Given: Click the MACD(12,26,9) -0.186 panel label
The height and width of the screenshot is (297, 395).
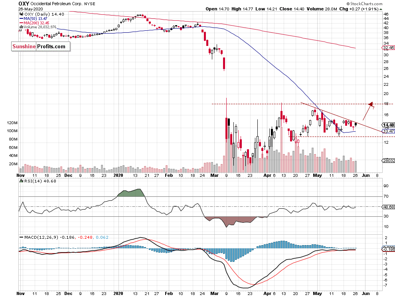Looking at the screenshot, I should pyautogui.click(x=49, y=237).
